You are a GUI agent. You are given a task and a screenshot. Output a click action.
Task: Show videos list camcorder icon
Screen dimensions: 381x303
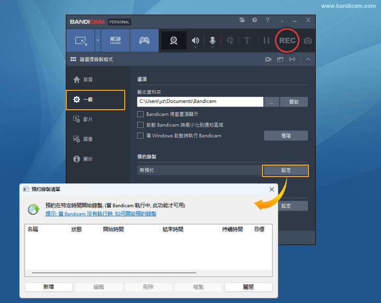[268, 60]
